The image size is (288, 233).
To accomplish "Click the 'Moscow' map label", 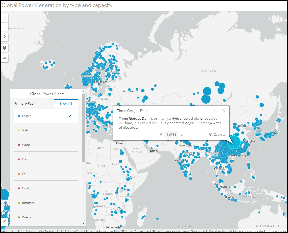I will click(128, 91).
